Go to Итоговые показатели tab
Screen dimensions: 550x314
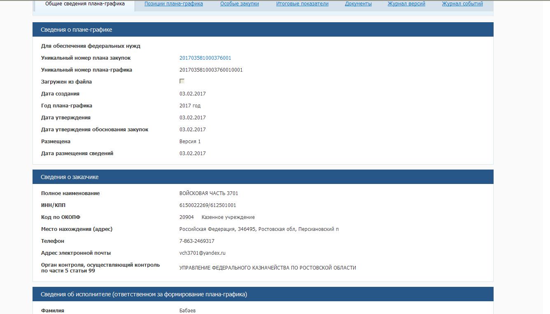point(302,4)
